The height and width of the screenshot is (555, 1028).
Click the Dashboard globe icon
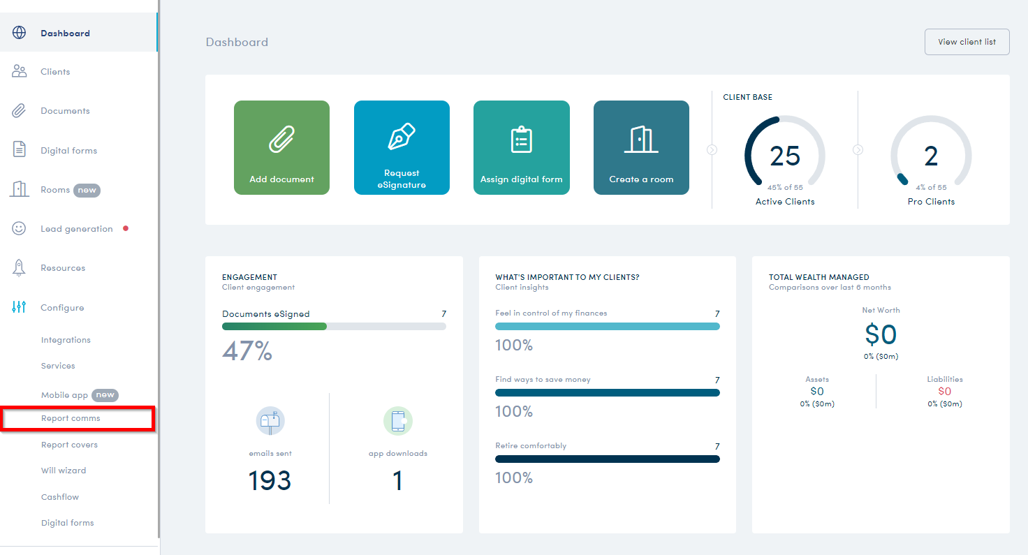[19, 33]
